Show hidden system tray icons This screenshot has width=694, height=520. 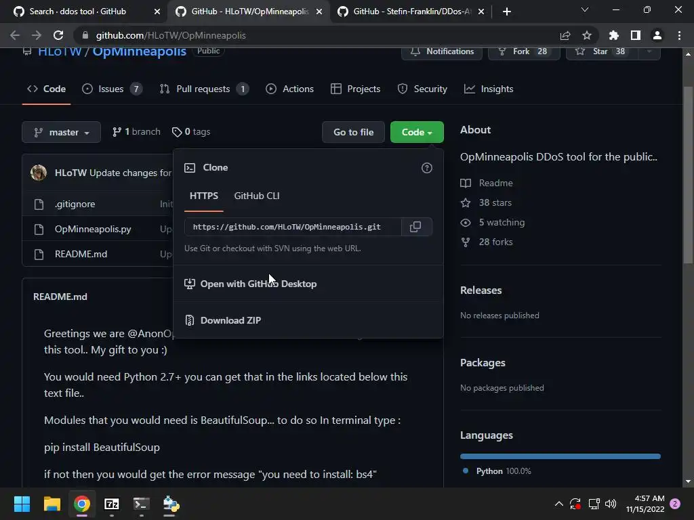pos(558,504)
